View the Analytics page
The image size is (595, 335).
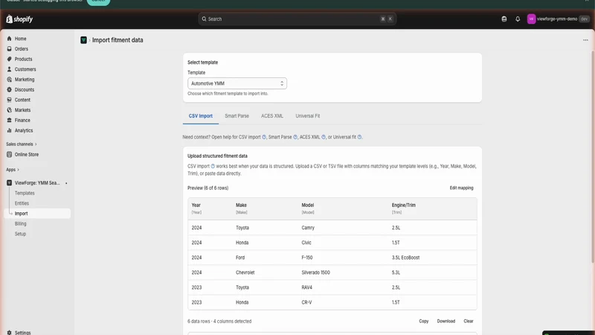[x=24, y=131]
